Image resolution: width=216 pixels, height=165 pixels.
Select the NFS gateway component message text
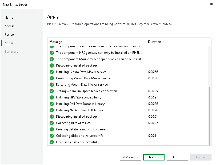pyautogui.click(x=99, y=53)
